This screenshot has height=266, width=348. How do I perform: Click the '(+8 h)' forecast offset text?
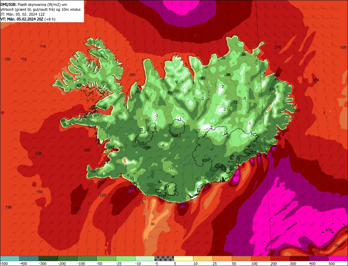[50, 19]
